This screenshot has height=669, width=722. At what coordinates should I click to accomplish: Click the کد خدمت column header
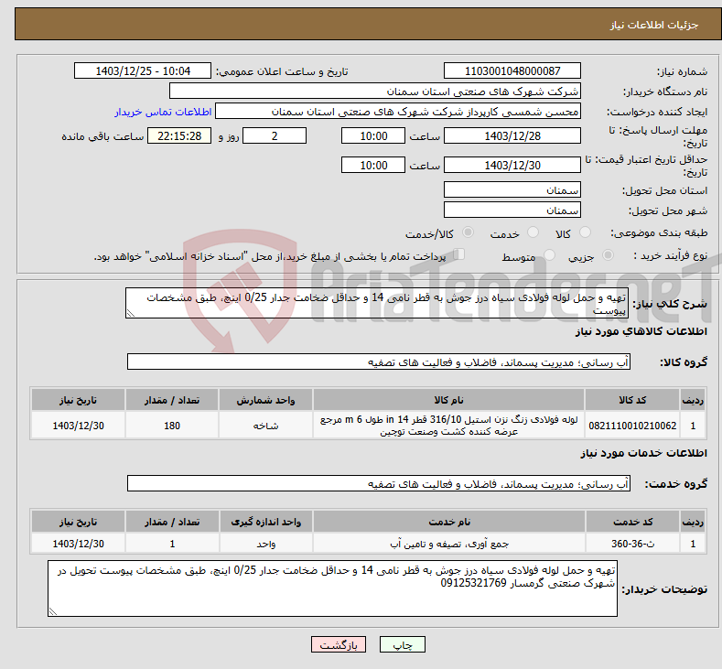pos(632,522)
